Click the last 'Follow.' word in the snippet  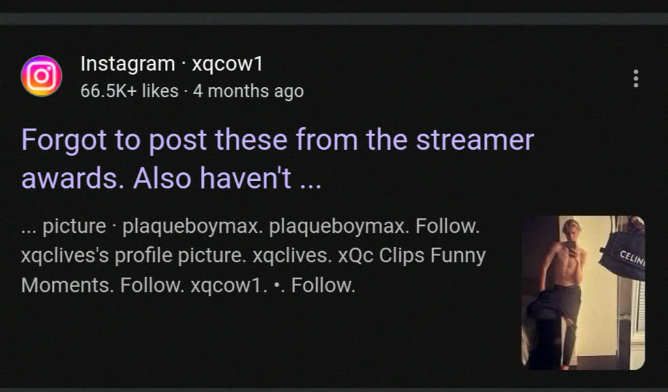(x=323, y=285)
